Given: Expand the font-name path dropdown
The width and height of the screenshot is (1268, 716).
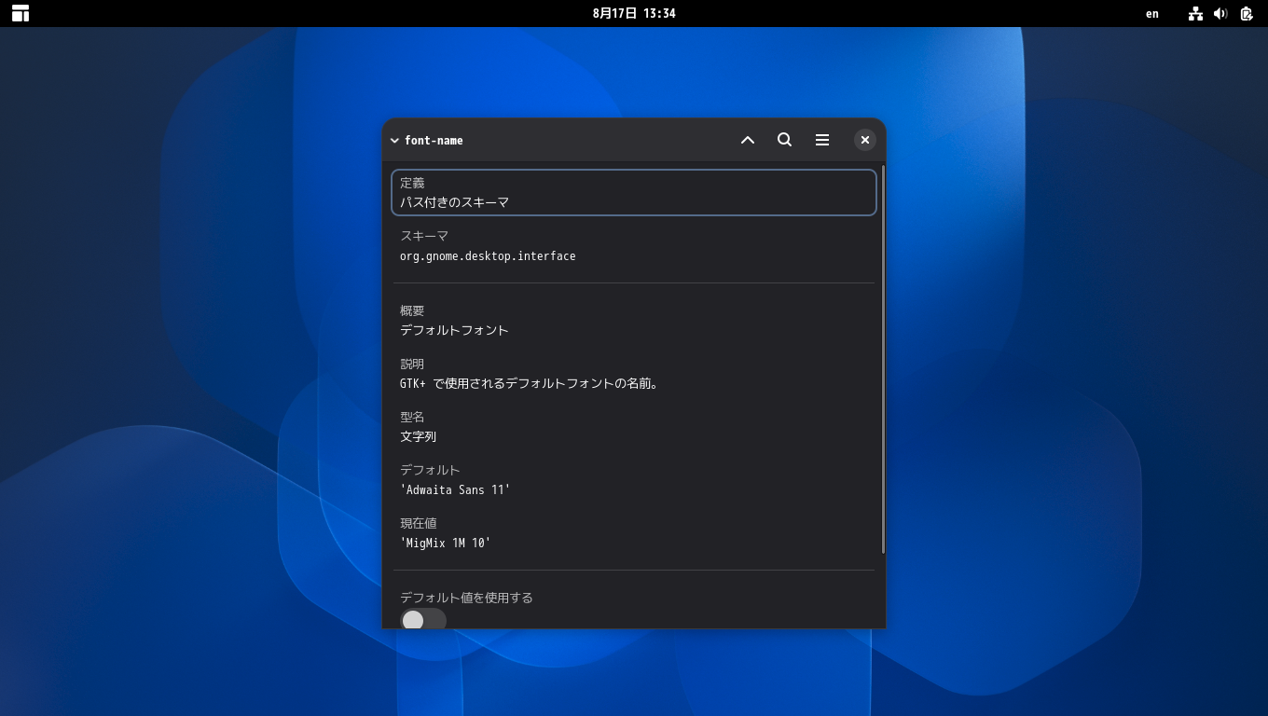Looking at the screenshot, I should pos(427,140).
